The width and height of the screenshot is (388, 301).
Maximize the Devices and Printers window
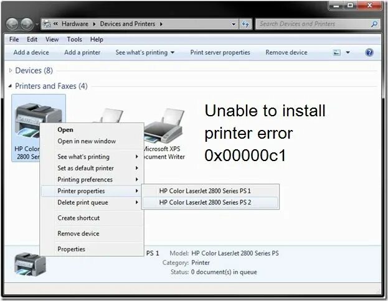[x=350, y=6]
